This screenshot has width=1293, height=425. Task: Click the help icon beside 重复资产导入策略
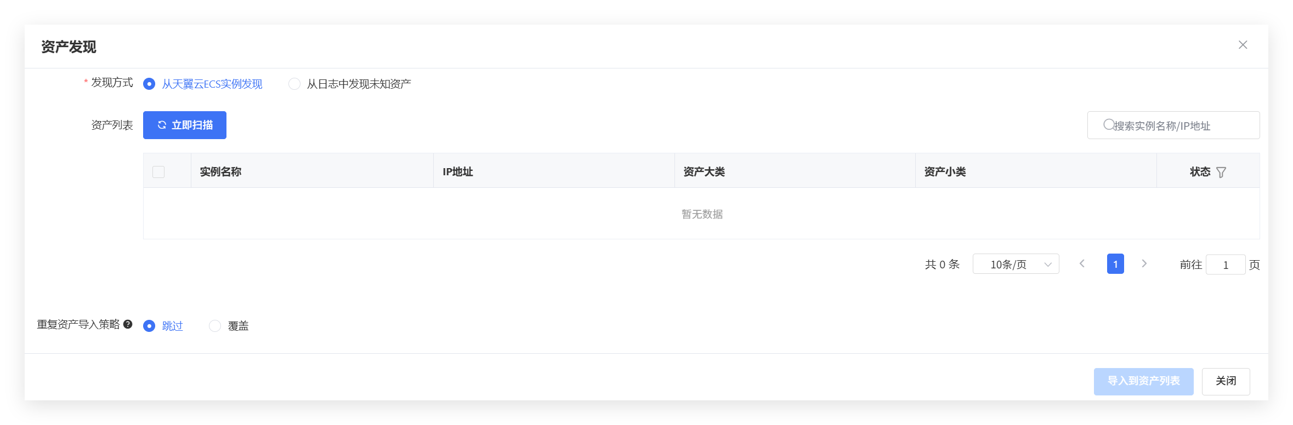(x=128, y=324)
